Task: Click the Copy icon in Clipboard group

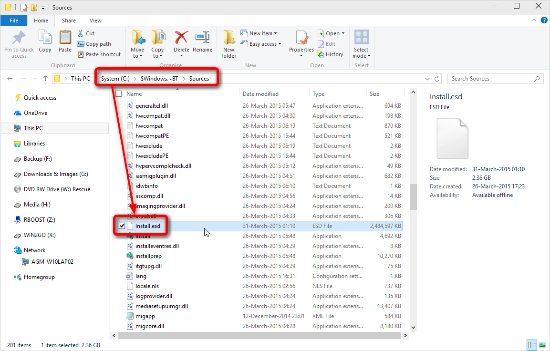Action: 45,38
